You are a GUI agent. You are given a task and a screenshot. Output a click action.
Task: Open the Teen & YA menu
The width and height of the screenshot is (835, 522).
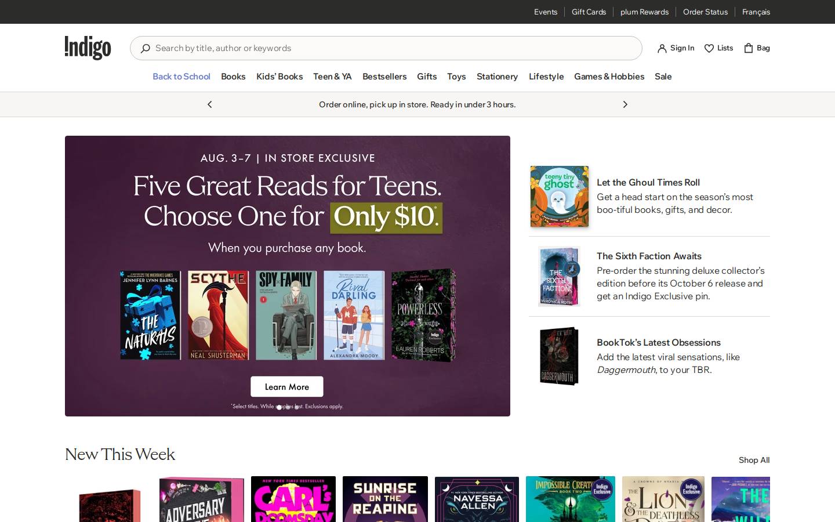click(x=332, y=77)
